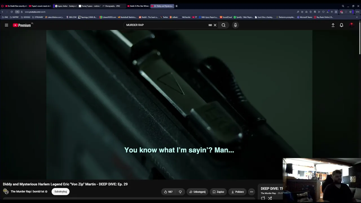Toggle playlist loop icon
Image resolution: width=361 pixels, height=203 pixels.
tap(263, 198)
